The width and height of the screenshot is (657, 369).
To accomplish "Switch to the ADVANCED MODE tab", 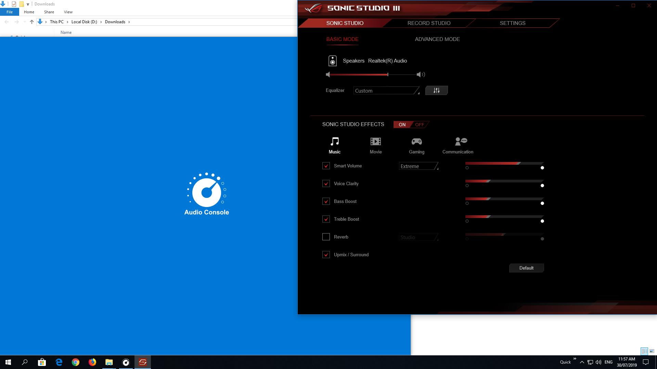I will (x=437, y=39).
